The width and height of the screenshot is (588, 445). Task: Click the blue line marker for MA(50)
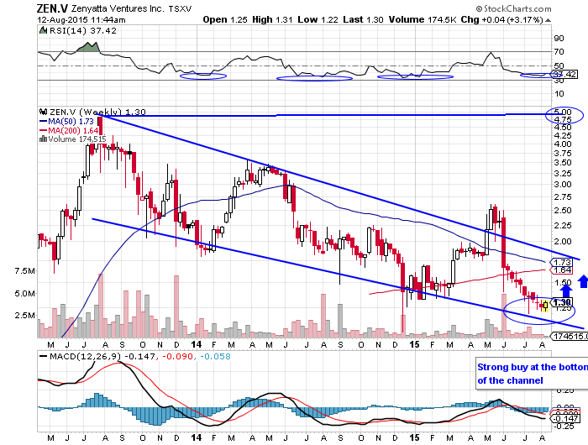(43, 122)
